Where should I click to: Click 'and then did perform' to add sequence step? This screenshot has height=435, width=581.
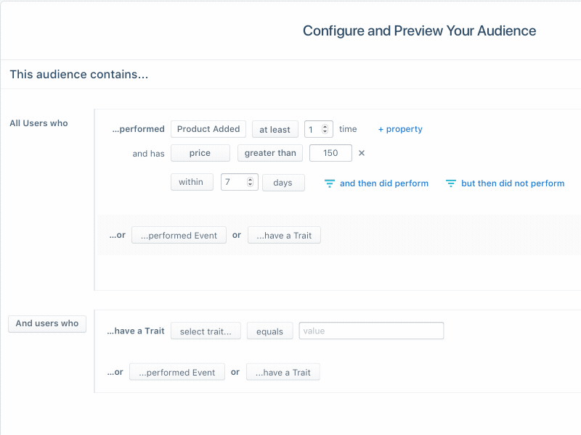384,183
